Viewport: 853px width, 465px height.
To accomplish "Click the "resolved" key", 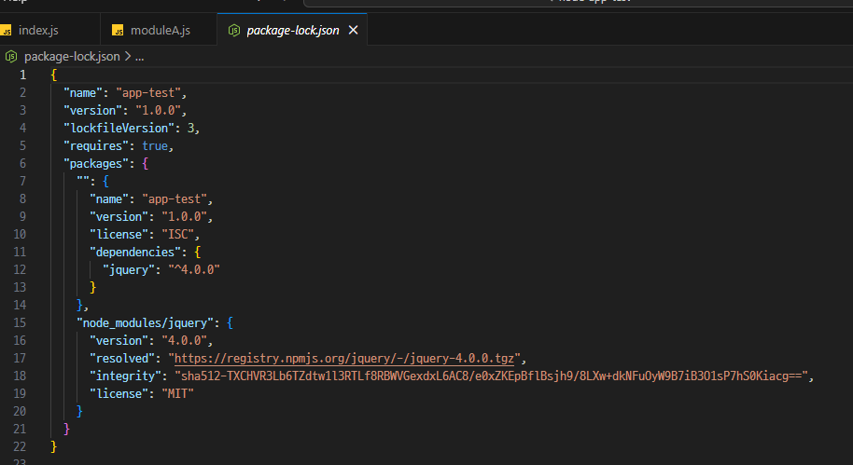I will pyautogui.click(x=122, y=358).
